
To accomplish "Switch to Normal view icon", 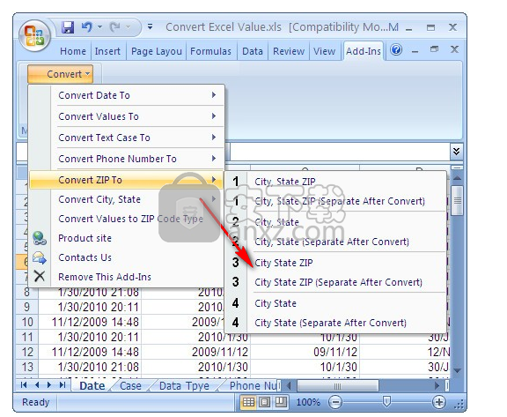I will 248,402.
